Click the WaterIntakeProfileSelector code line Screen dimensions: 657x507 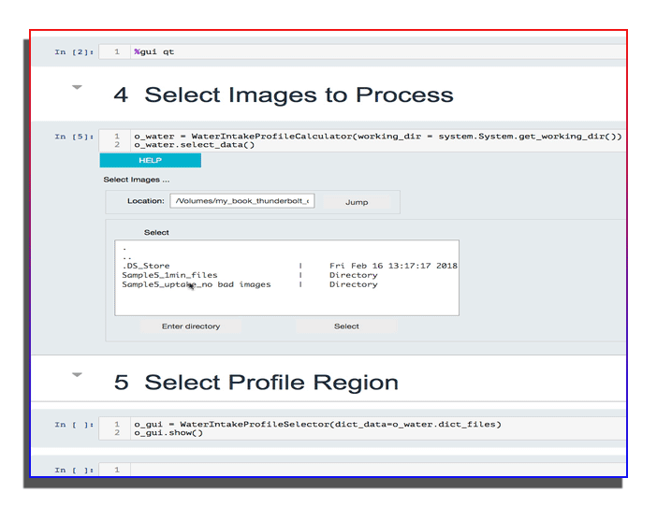tap(317, 424)
